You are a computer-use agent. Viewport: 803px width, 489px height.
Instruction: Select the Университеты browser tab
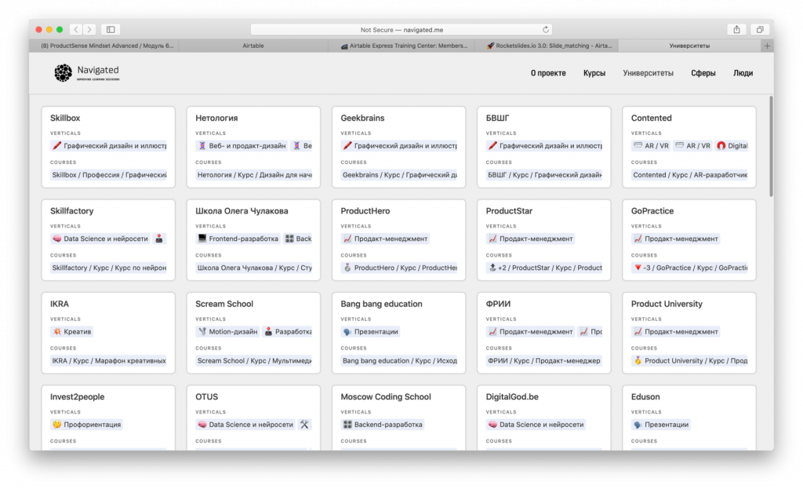(689, 46)
